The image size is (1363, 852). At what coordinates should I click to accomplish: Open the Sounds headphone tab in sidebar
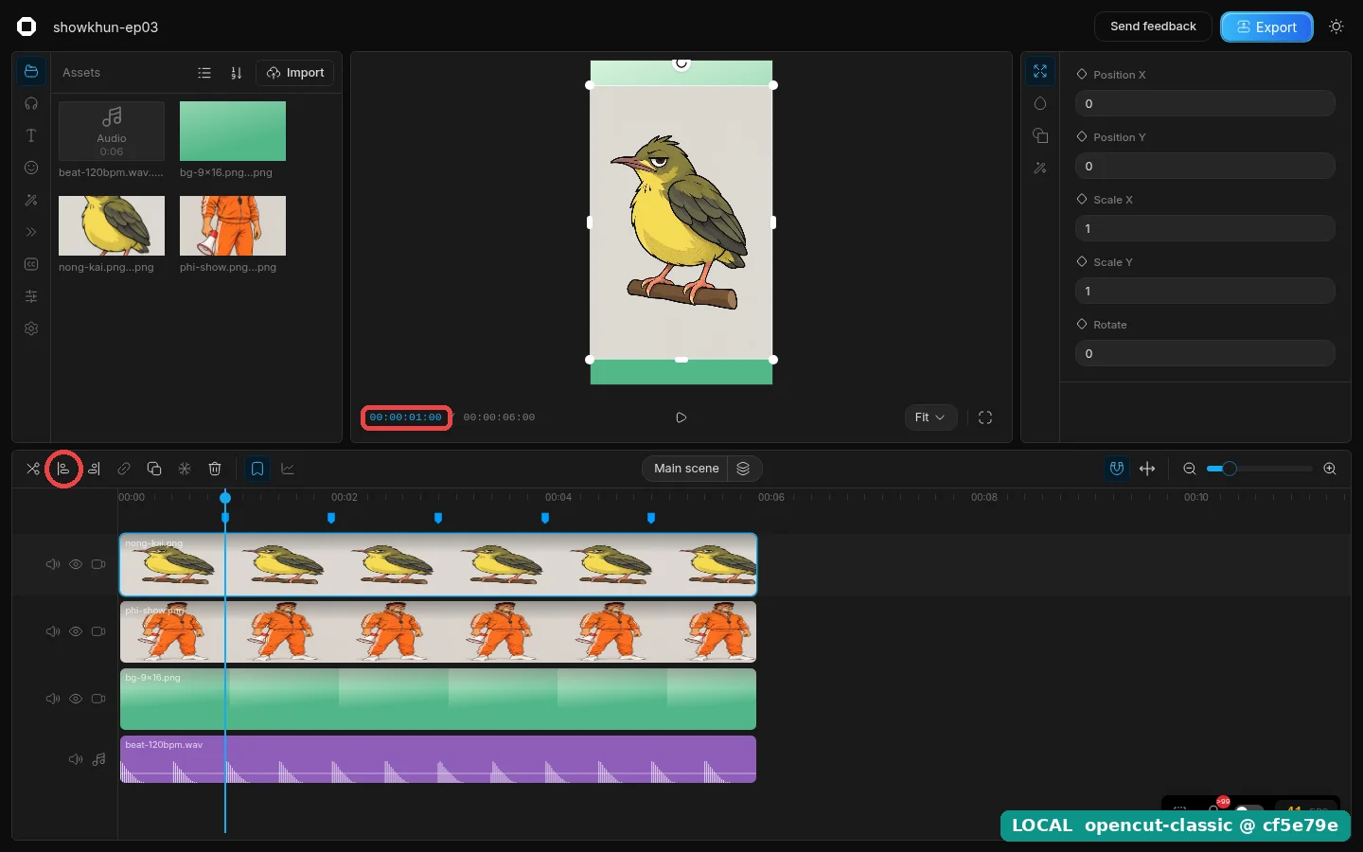[31, 103]
